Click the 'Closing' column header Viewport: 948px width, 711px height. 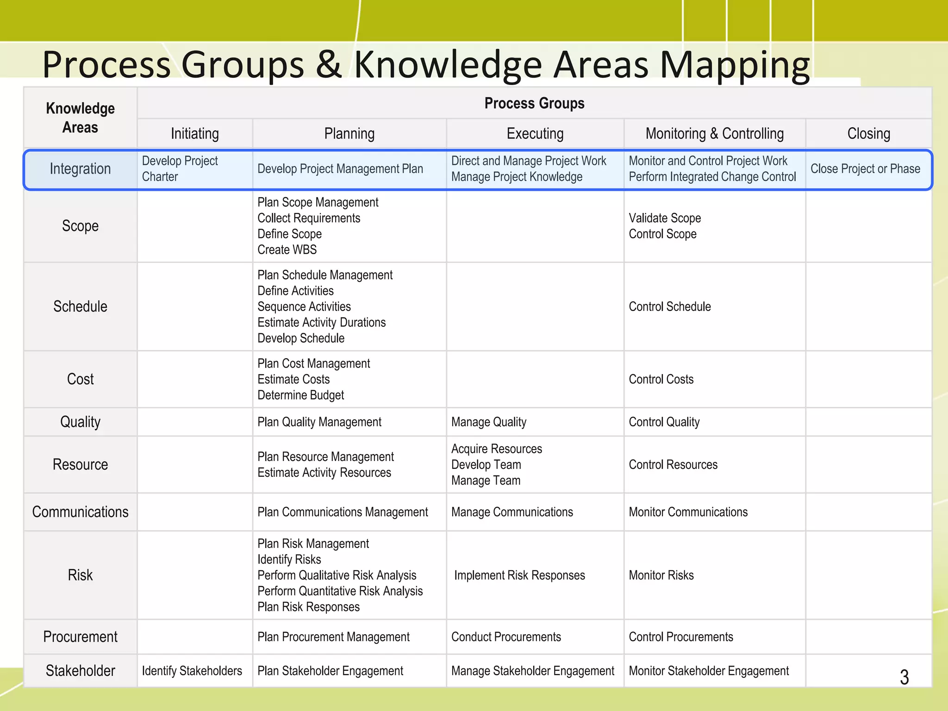coord(869,134)
